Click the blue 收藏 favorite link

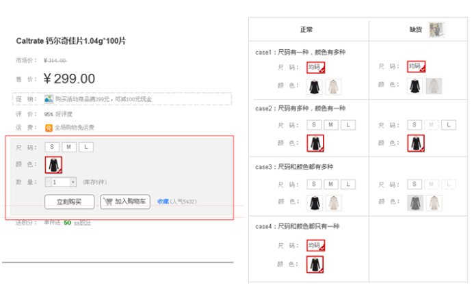(x=163, y=202)
